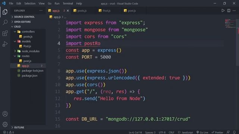Open editor More Actions ellipsis
The image size is (239, 134).
point(234,11)
